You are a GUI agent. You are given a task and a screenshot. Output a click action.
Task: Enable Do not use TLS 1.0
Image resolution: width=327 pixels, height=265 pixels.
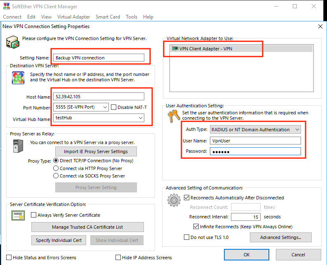click(x=186, y=237)
